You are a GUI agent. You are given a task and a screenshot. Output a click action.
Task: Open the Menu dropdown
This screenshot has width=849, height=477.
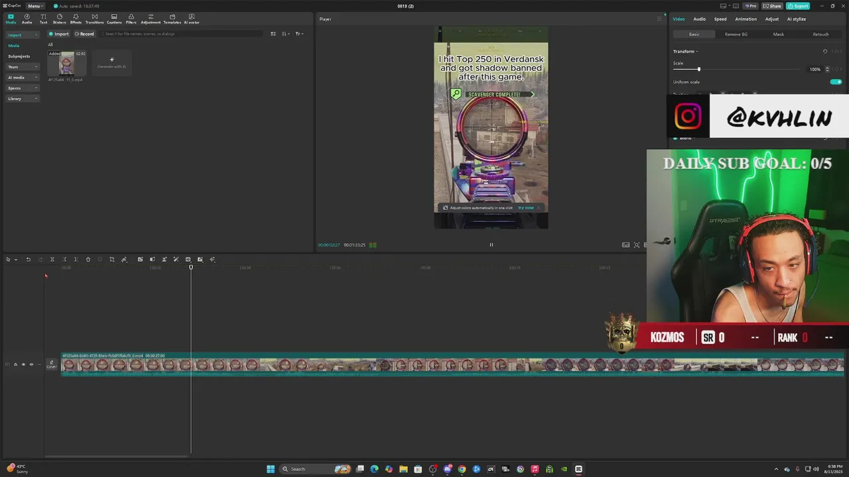coord(34,6)
